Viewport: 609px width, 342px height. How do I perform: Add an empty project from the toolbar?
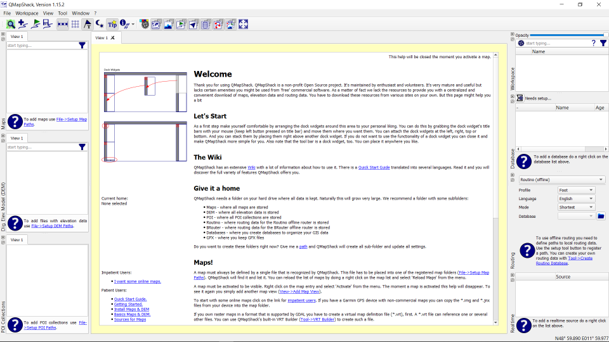pos(23,25)
